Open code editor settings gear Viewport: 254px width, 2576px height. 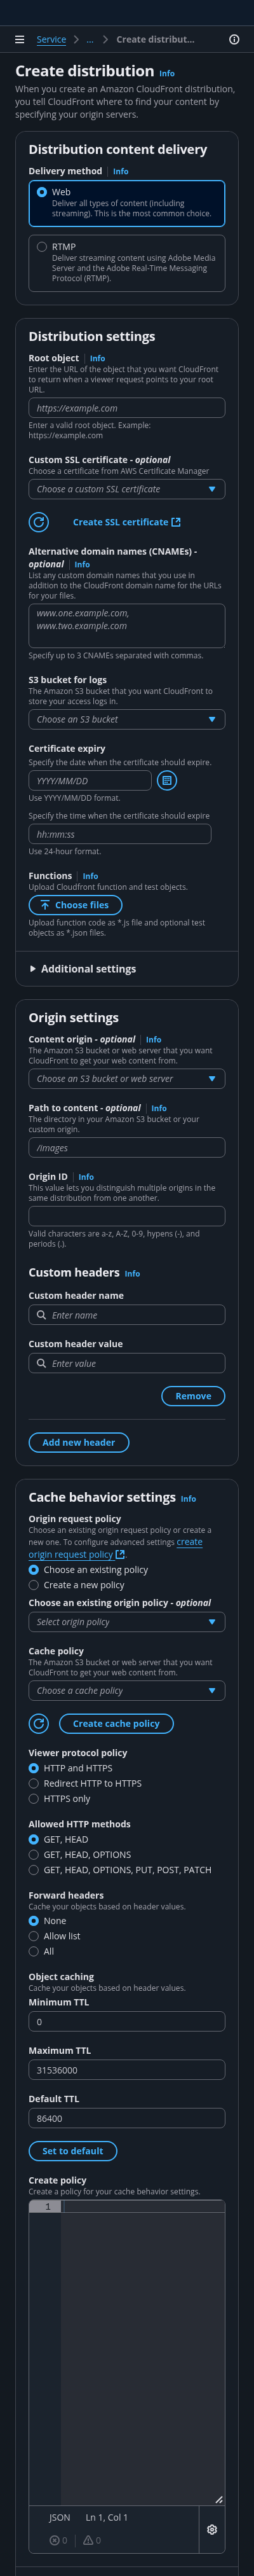tap(212, 2529)
